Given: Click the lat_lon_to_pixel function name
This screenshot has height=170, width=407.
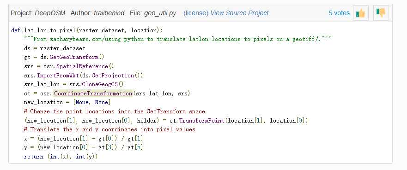Looking at the screenshot, I should point(50,30).
